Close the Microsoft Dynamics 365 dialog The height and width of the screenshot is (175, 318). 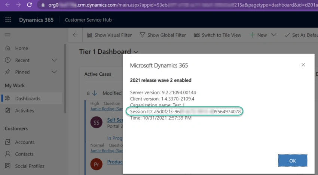303,65
